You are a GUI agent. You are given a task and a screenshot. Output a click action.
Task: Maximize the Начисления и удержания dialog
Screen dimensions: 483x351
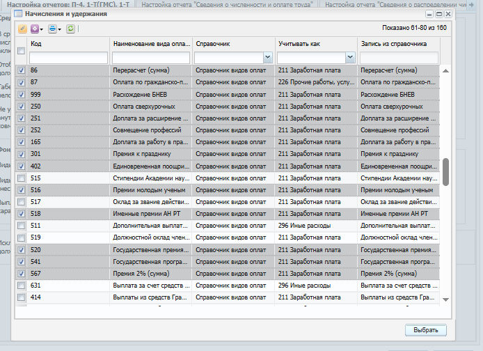[x=439, y=14]
